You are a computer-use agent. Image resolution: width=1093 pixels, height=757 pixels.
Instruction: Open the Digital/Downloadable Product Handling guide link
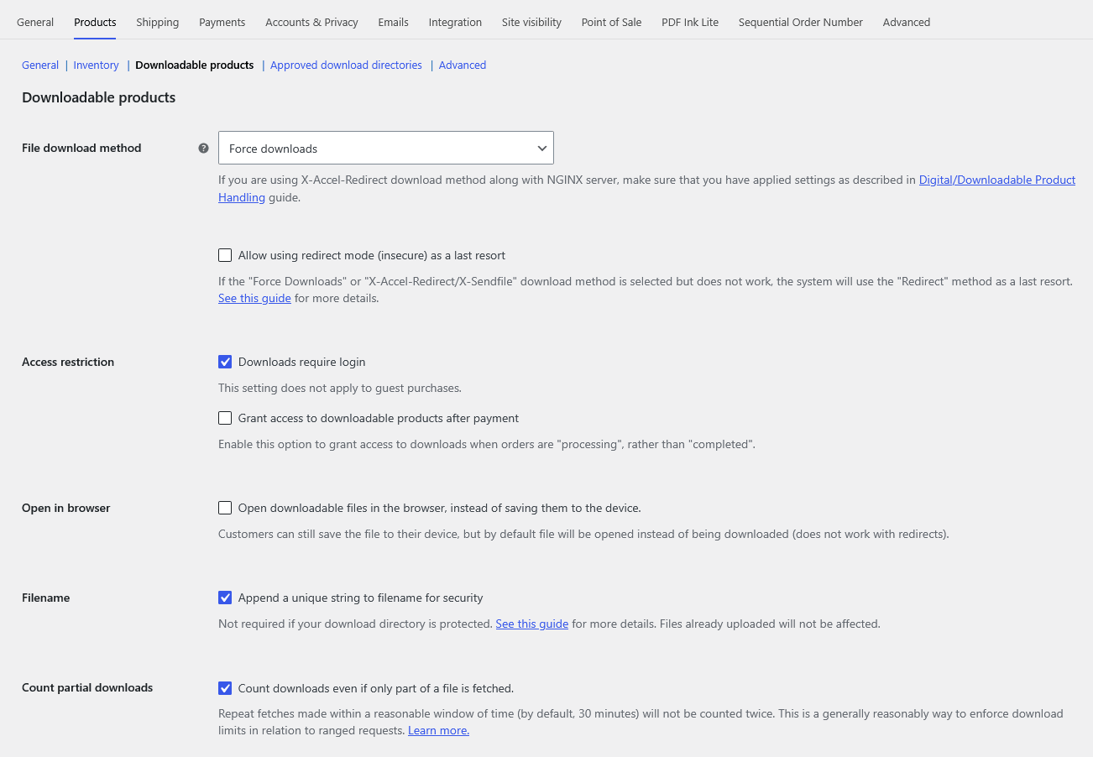(x=997, y=180)
